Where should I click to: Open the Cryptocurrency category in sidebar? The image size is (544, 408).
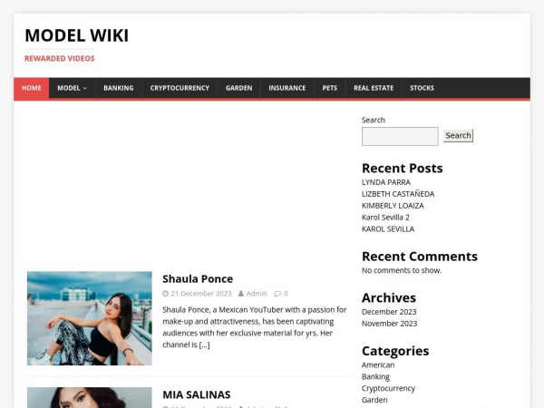point(388,388)
